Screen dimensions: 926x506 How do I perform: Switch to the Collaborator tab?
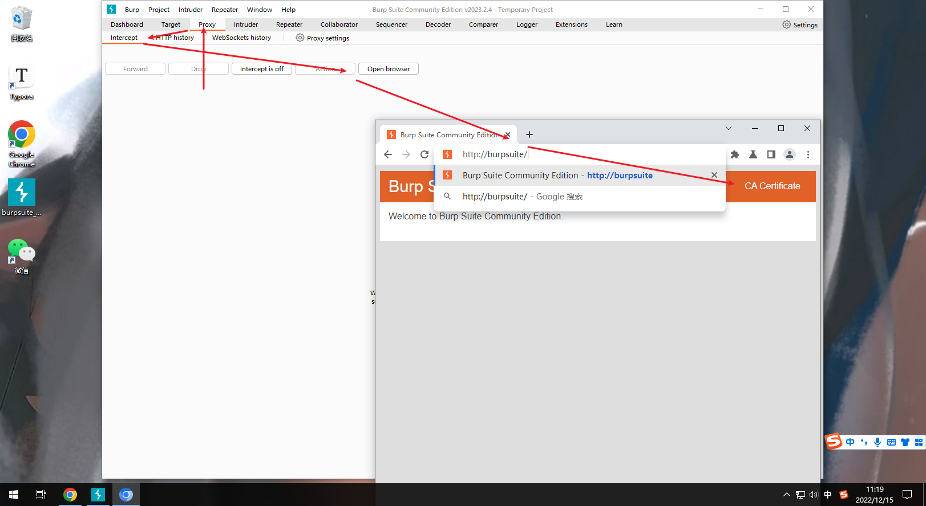point(339,25)
